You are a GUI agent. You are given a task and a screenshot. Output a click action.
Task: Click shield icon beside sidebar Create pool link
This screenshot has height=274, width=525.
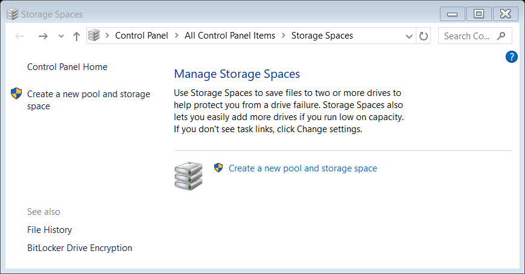[x=16, y=94]
